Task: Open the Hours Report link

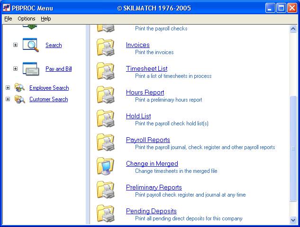Action: pyautogui.click(x=145, y=92)
